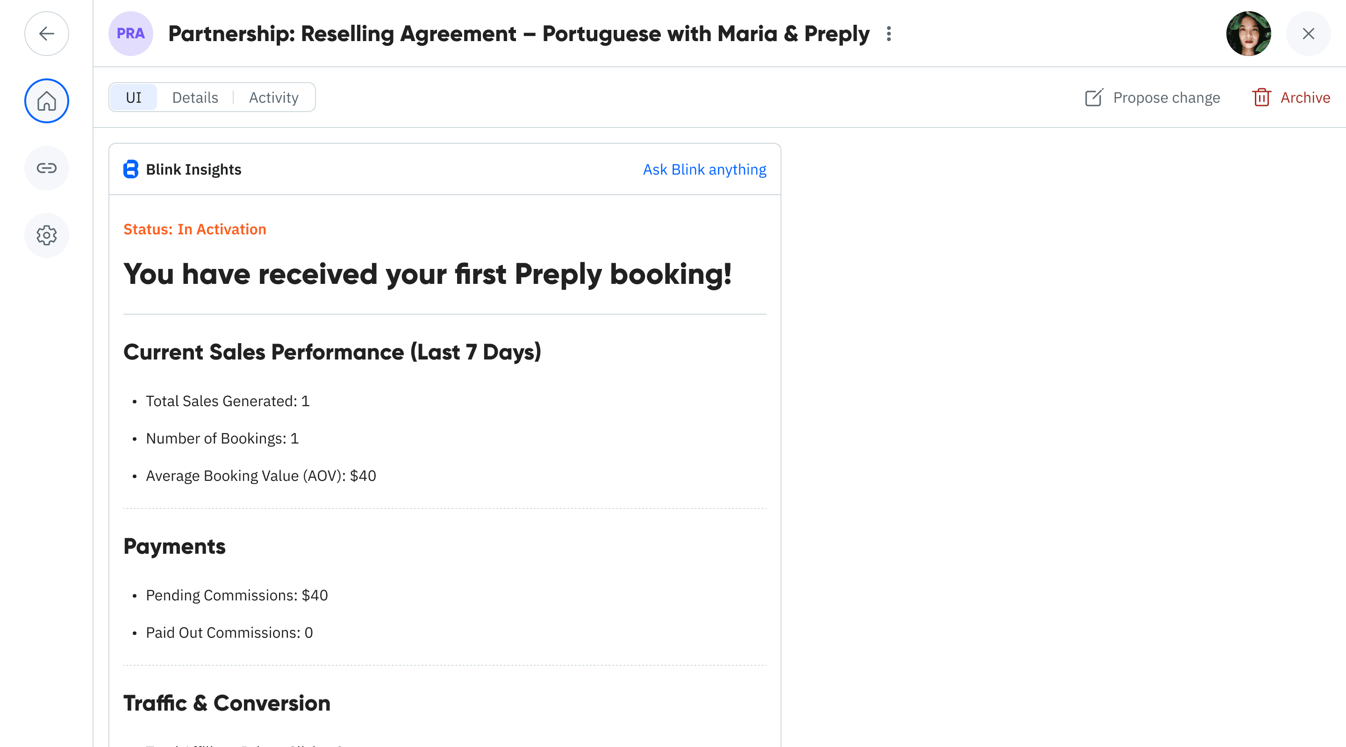Screen dimensions: 1346x747
Task: Open settings via the gear icon
Action: coord(47,235)
